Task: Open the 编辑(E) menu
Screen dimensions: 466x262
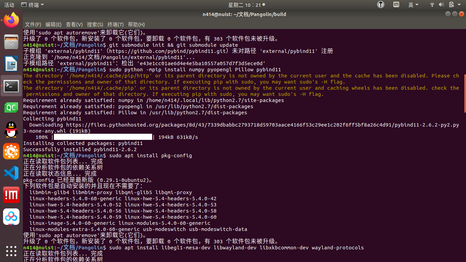Action: pyautogui.click(x=53, y=25)
